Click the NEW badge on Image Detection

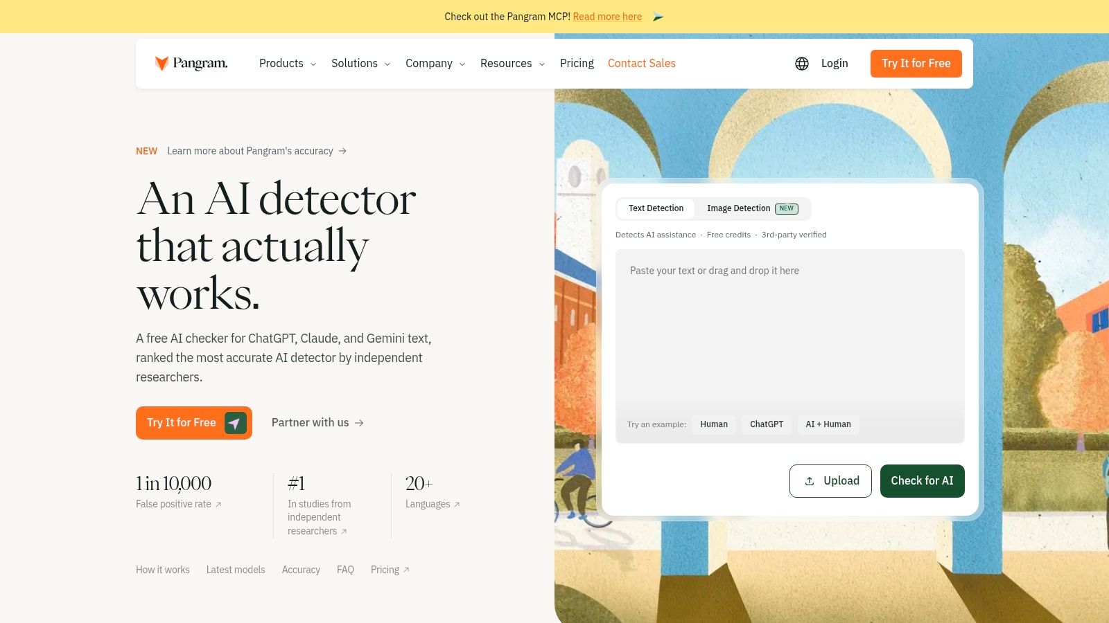[787, 208]
